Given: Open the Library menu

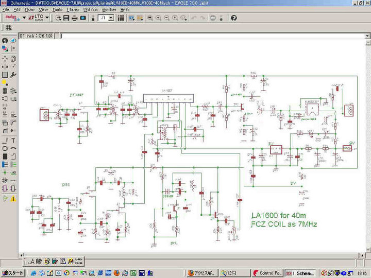Looking at the screenshot, I should coord(73,9).
